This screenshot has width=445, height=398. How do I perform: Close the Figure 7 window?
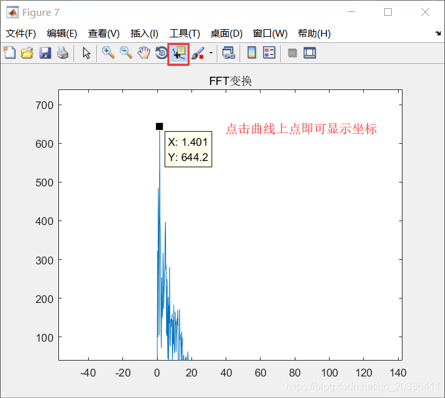[425, 12]
